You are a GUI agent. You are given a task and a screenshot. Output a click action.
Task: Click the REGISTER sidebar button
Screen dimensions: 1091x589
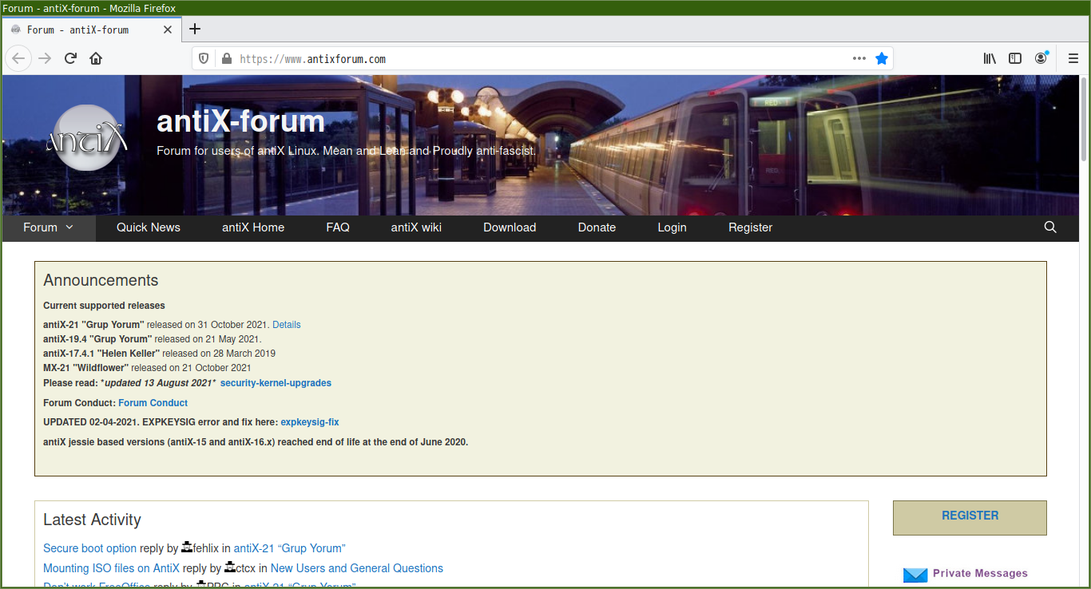(970, 518)
